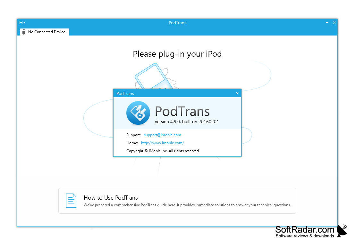Viewport: 355px width, 246px height.
Task: Click the Copyright iMobie Inc. text
Action: [163, 151]
